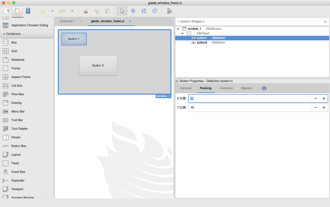
Task: Switch to the Unsaved 1 tab
Action: [x=67, y=21]
